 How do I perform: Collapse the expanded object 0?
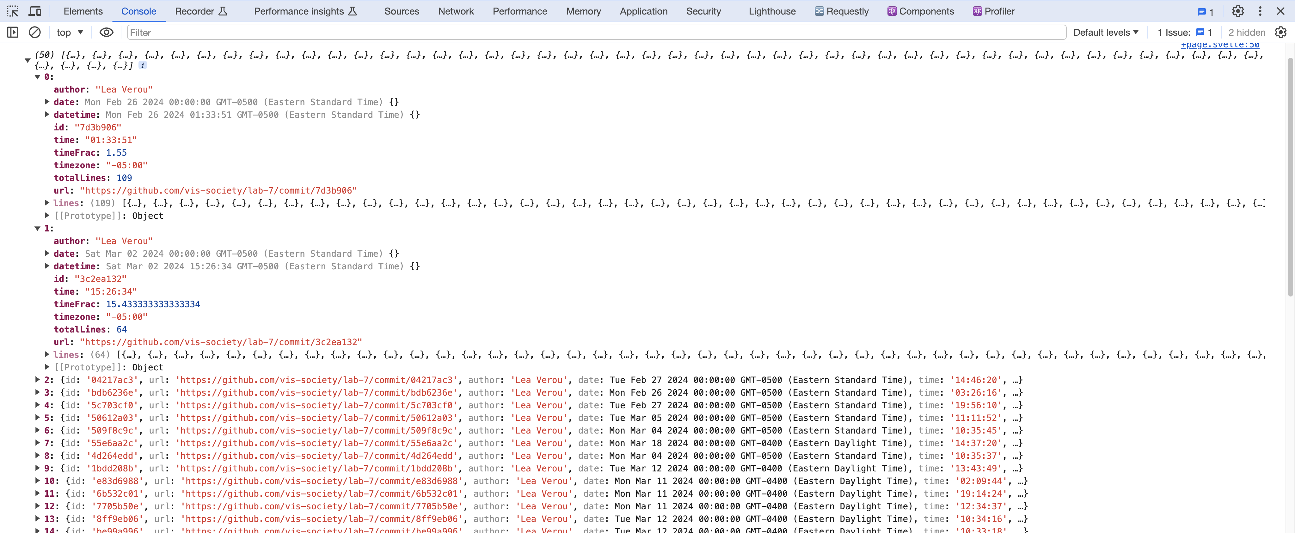(37, 77)
